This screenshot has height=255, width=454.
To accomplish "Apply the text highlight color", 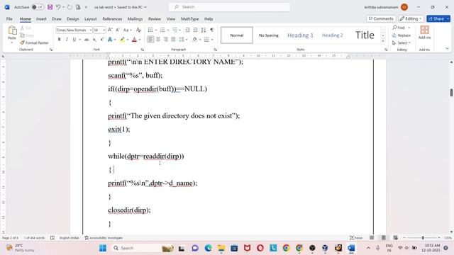I will (123, 40).
